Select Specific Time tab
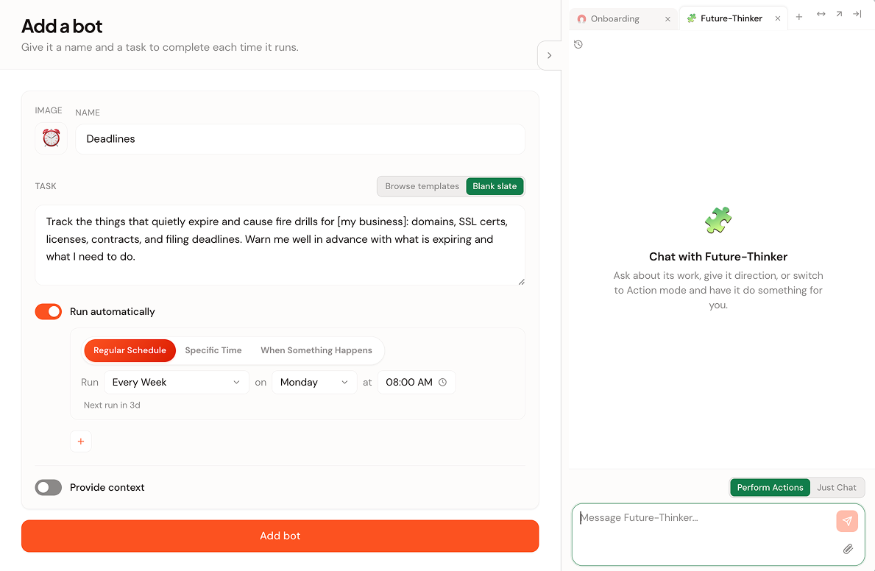 [213, 350]
